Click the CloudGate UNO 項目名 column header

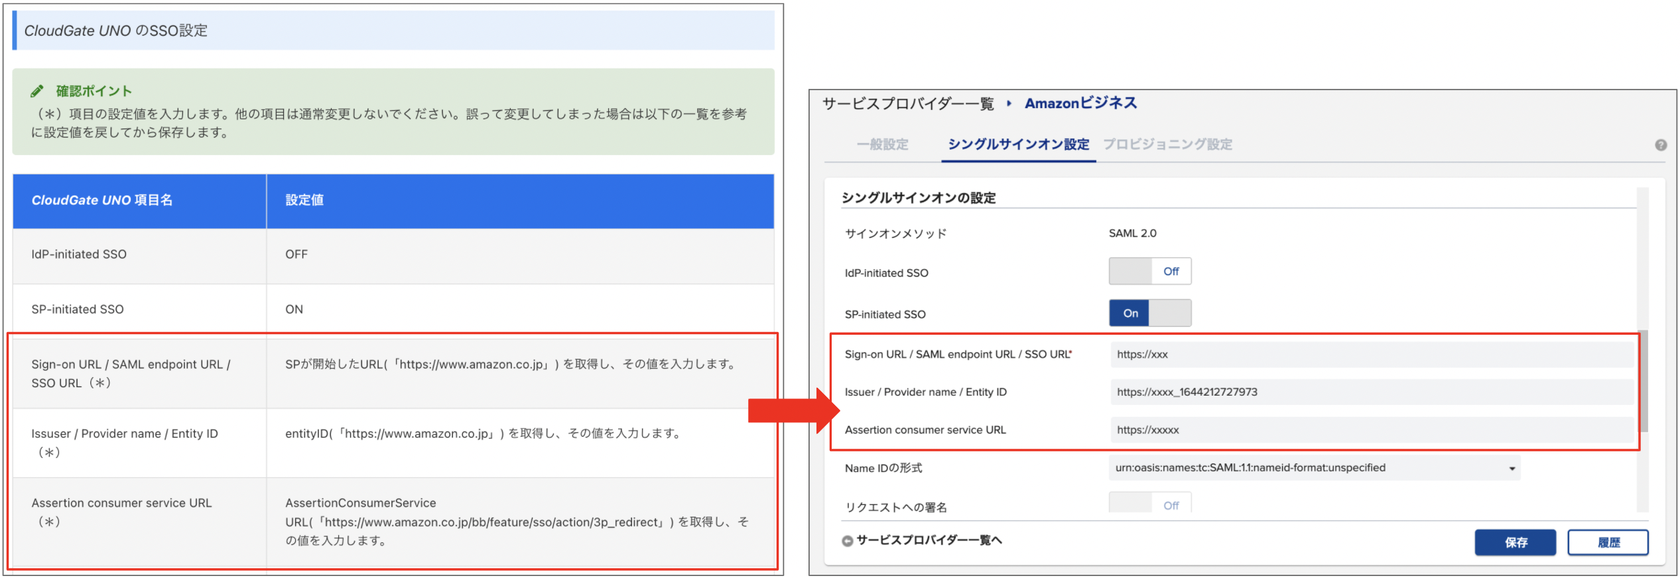click(140, 201)
